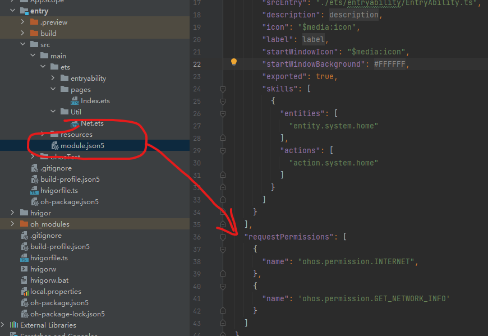
Task: Click the oh_modules folder icon
Action: pyautogui.click(x=24, y=224)
